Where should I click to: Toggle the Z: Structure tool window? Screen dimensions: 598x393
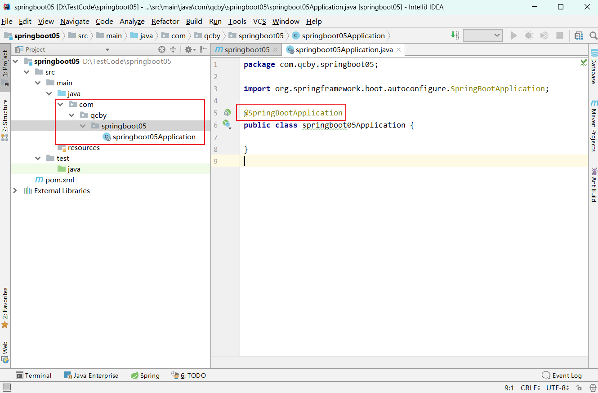[x=5, y=119]
